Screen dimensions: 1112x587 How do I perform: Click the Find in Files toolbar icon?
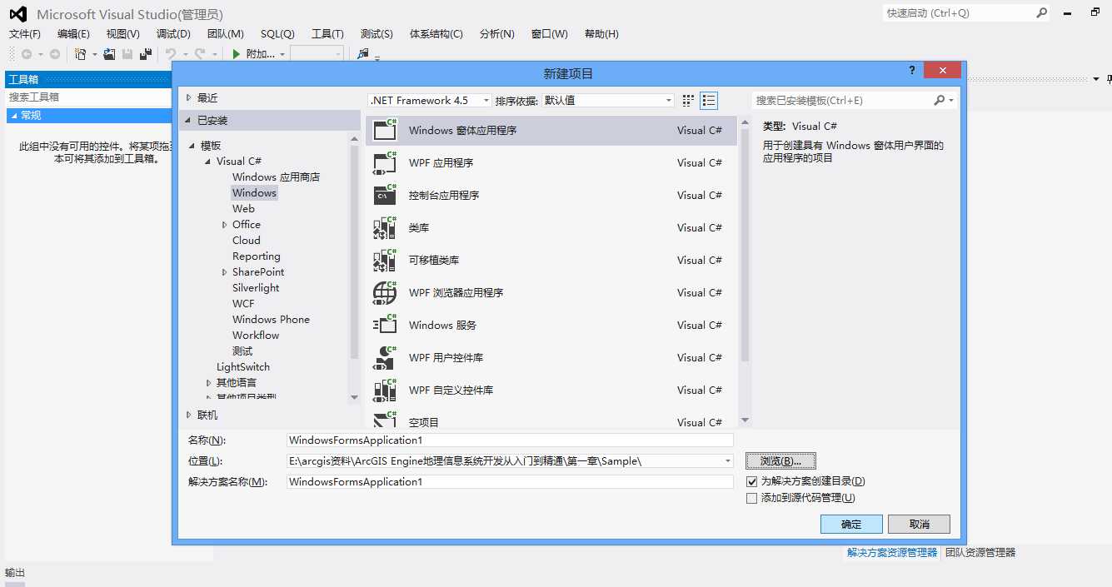pyautogui.click(x=362, y=54)
